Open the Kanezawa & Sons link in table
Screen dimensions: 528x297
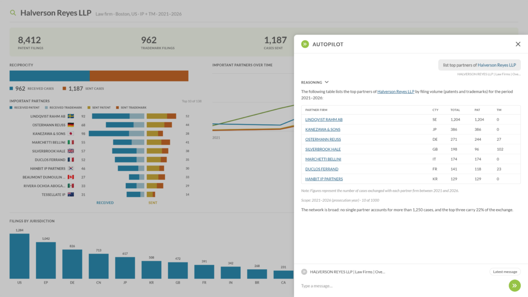323,129
